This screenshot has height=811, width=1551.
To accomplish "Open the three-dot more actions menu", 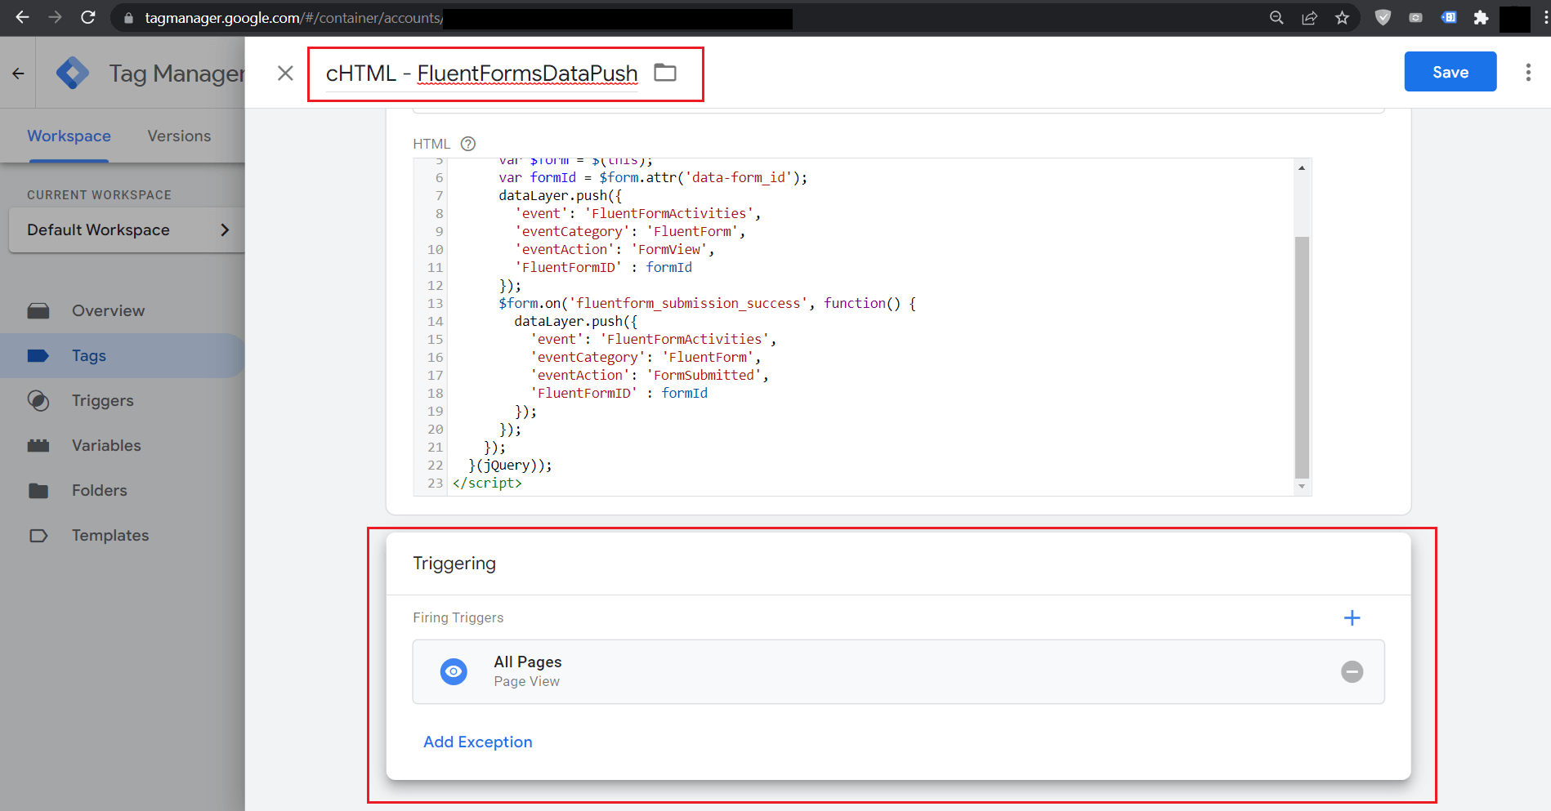I will 1527,73.
